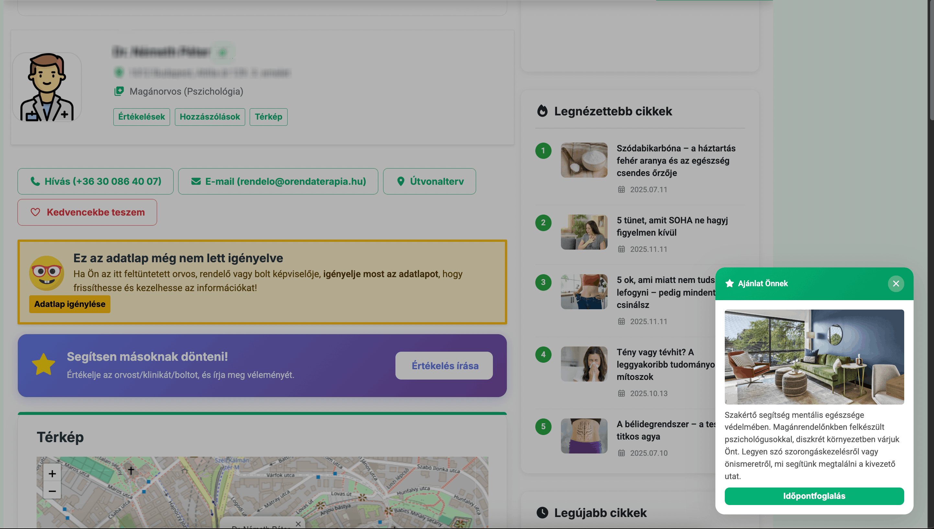Viewport: 934px width, 529px height.
Task: Close the map marker popup
Action: click(x=298, y=524)
